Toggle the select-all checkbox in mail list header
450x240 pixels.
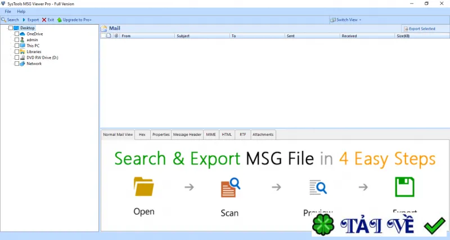[103, 36]
